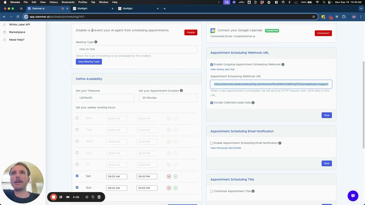Viewport: 365px width, 205px height.
Task: Open Wi-Fi menu in menu bar
Action: coord(317,2)
